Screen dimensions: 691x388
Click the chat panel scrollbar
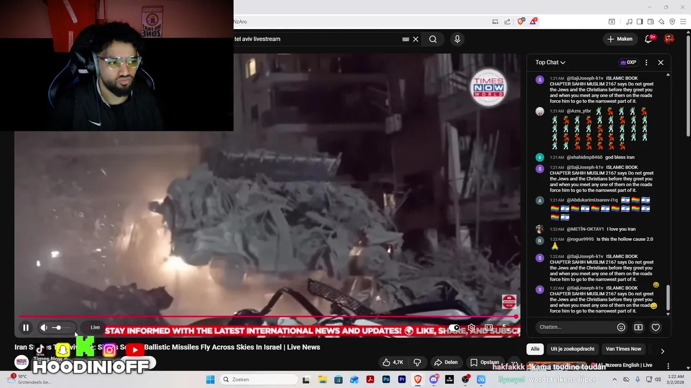click(x=668, y=297)
